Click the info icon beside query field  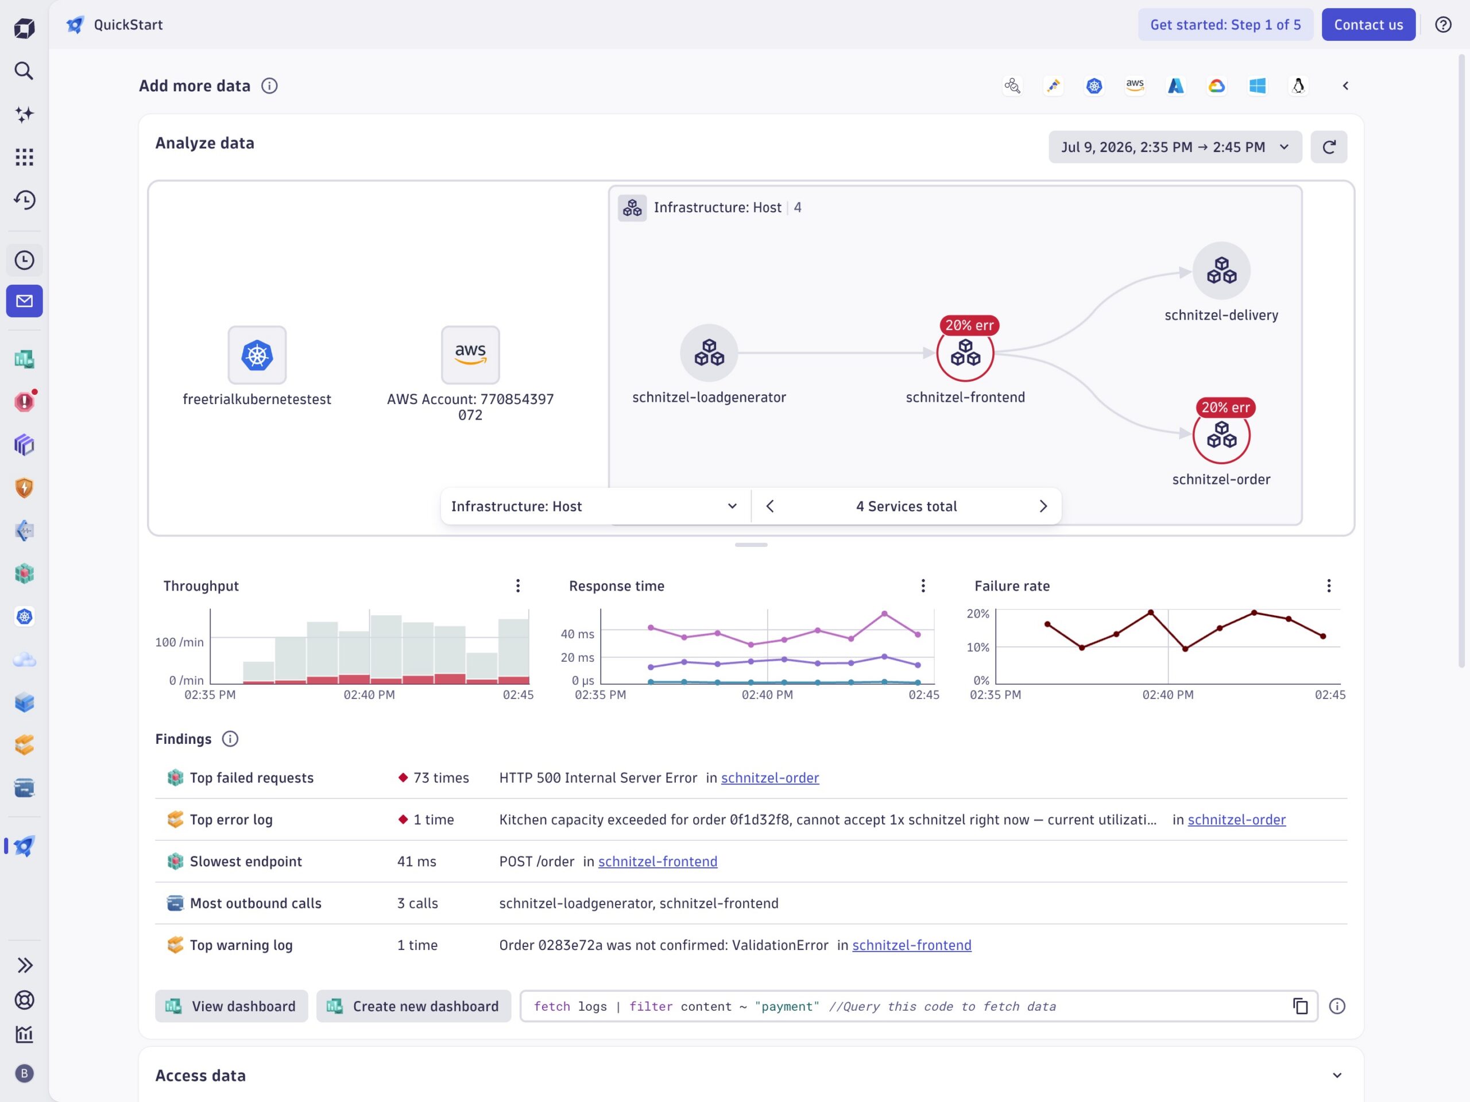tap(1336, 1006)
